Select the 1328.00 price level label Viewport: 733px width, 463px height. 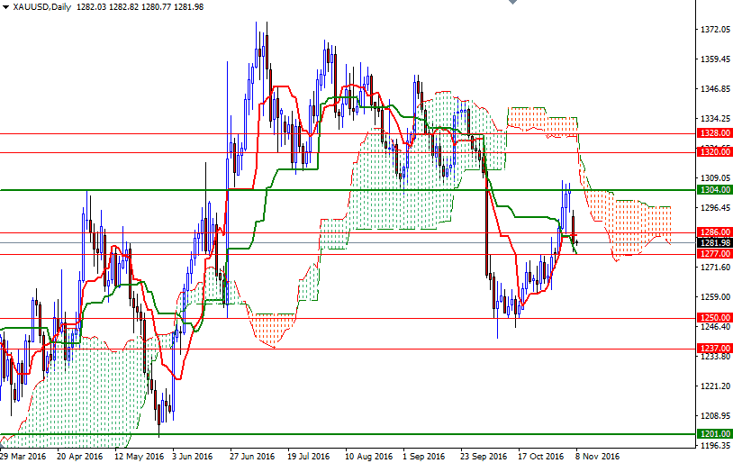pos(714,133)
